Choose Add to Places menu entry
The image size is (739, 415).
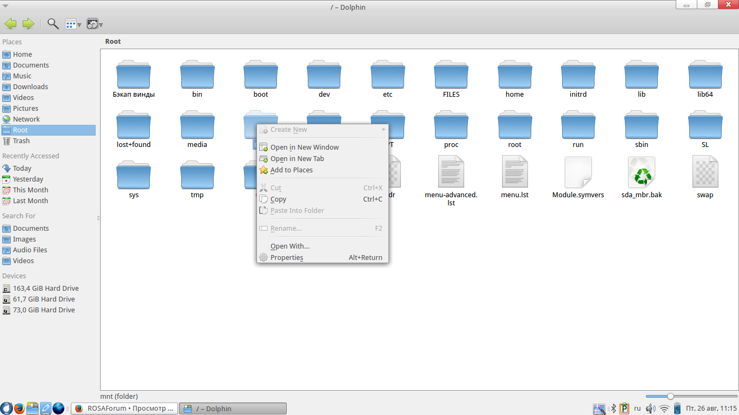[291, 170]
